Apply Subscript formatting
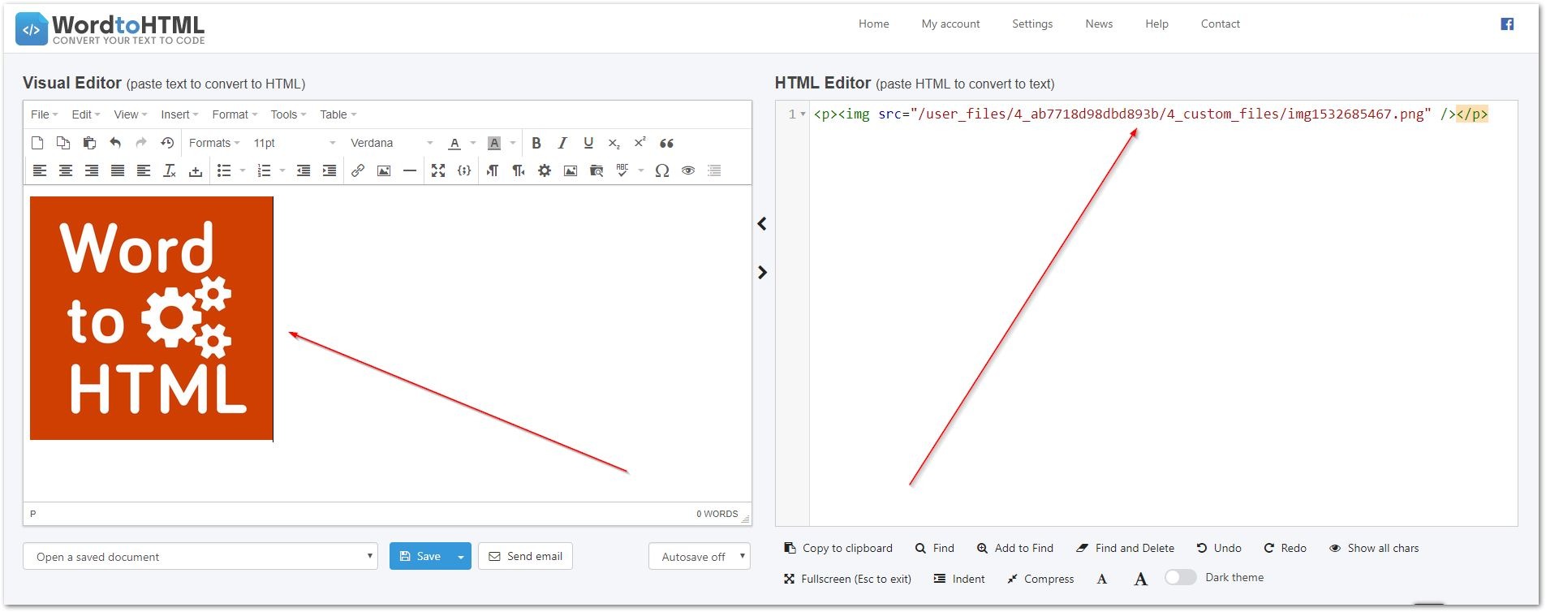1546x612 pixels. [614, 143]
